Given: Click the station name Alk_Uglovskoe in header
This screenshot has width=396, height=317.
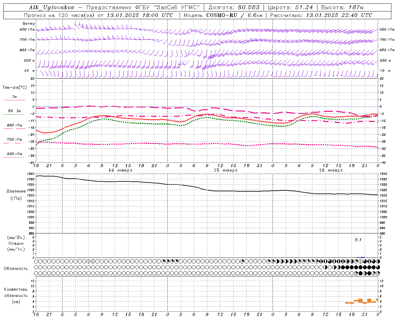Looking at the screenshot, I should pyautogui.click(x=52, y=7).
